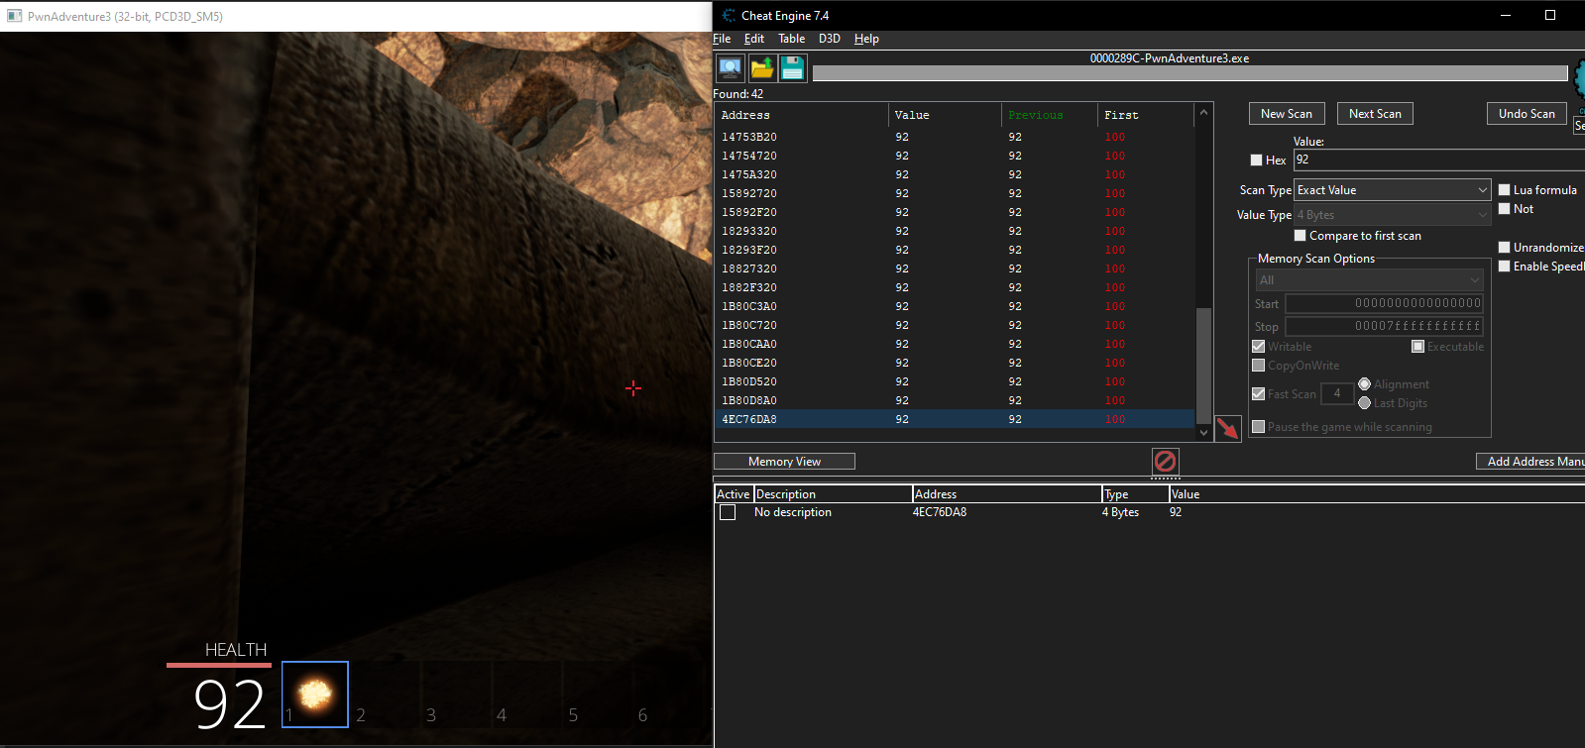Toggle the Unrandomizer checkbox

click(1505, 248)
